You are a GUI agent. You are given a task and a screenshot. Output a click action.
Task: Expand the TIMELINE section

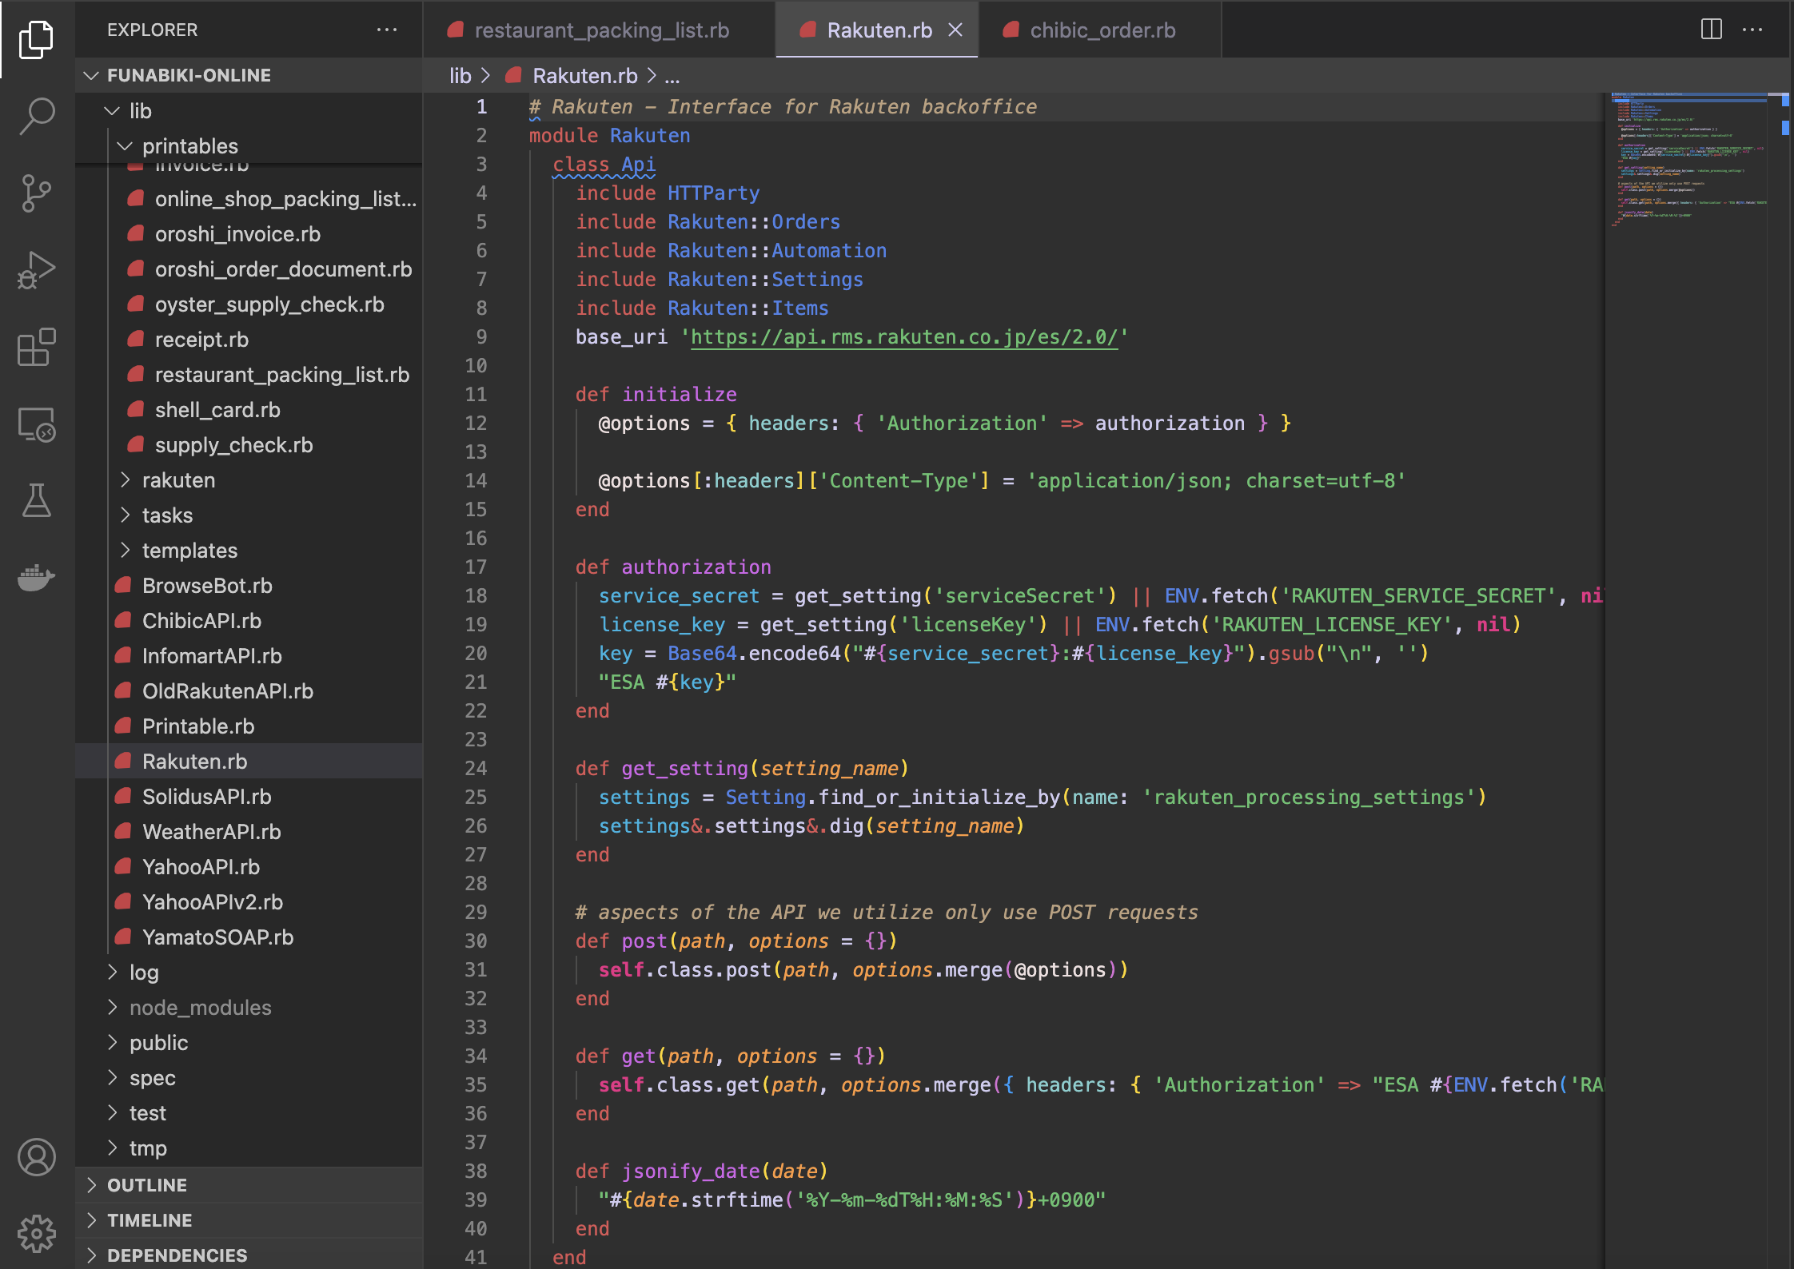(249, 1220)
